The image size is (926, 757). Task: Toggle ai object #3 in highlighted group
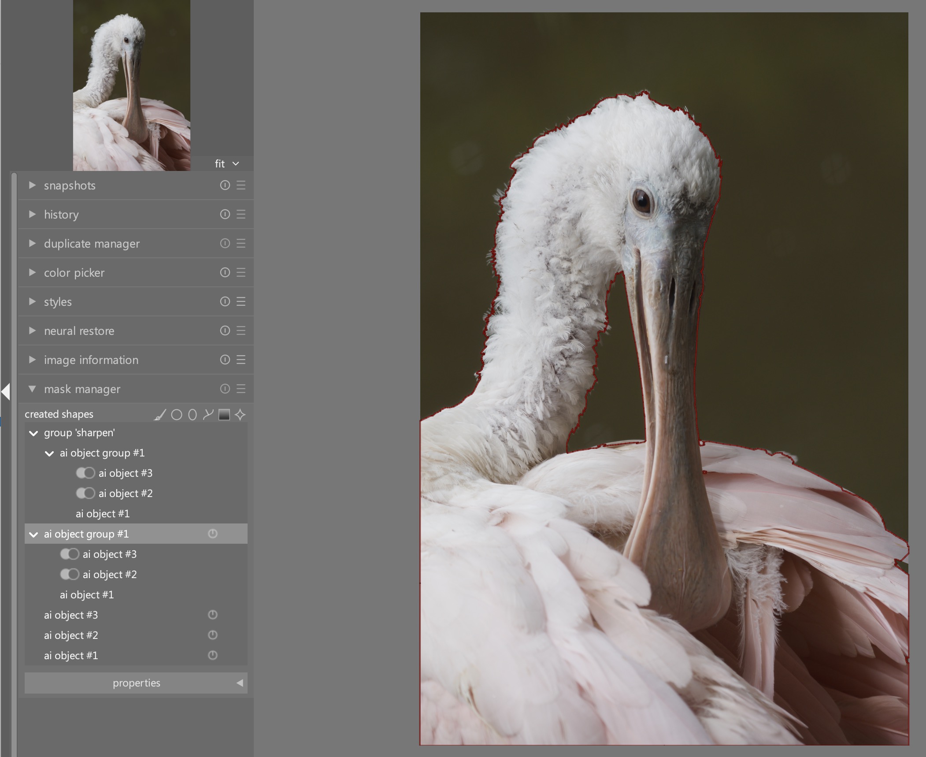coord(70,554)
